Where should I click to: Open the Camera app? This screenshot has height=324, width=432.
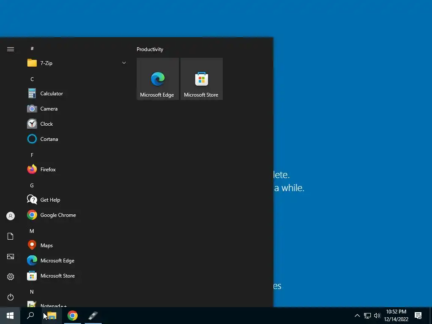click(77, 109)
